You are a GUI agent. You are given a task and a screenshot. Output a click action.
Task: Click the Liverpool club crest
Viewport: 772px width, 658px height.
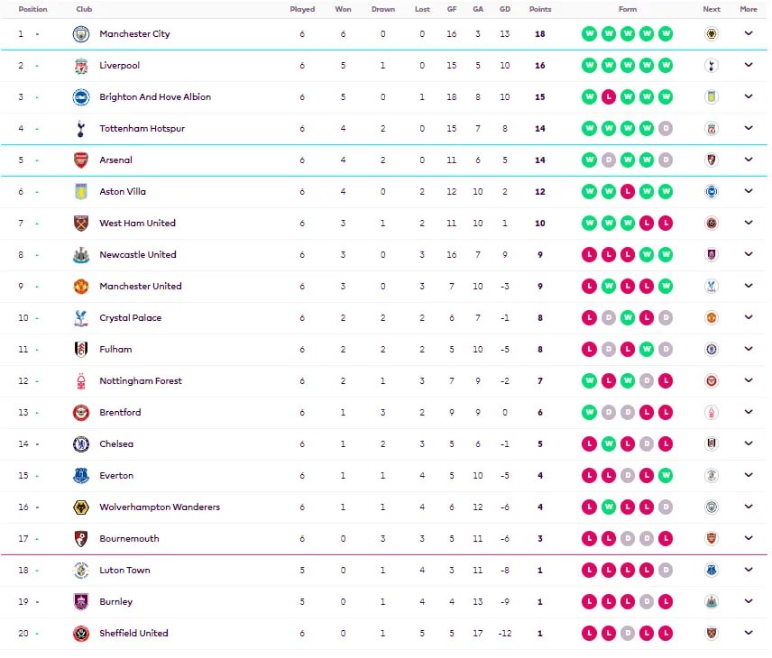point(81,66)
